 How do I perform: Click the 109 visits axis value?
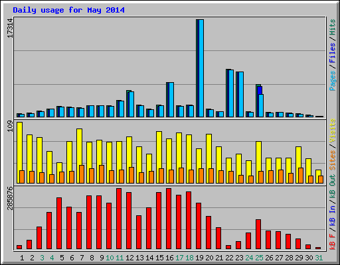11,127
